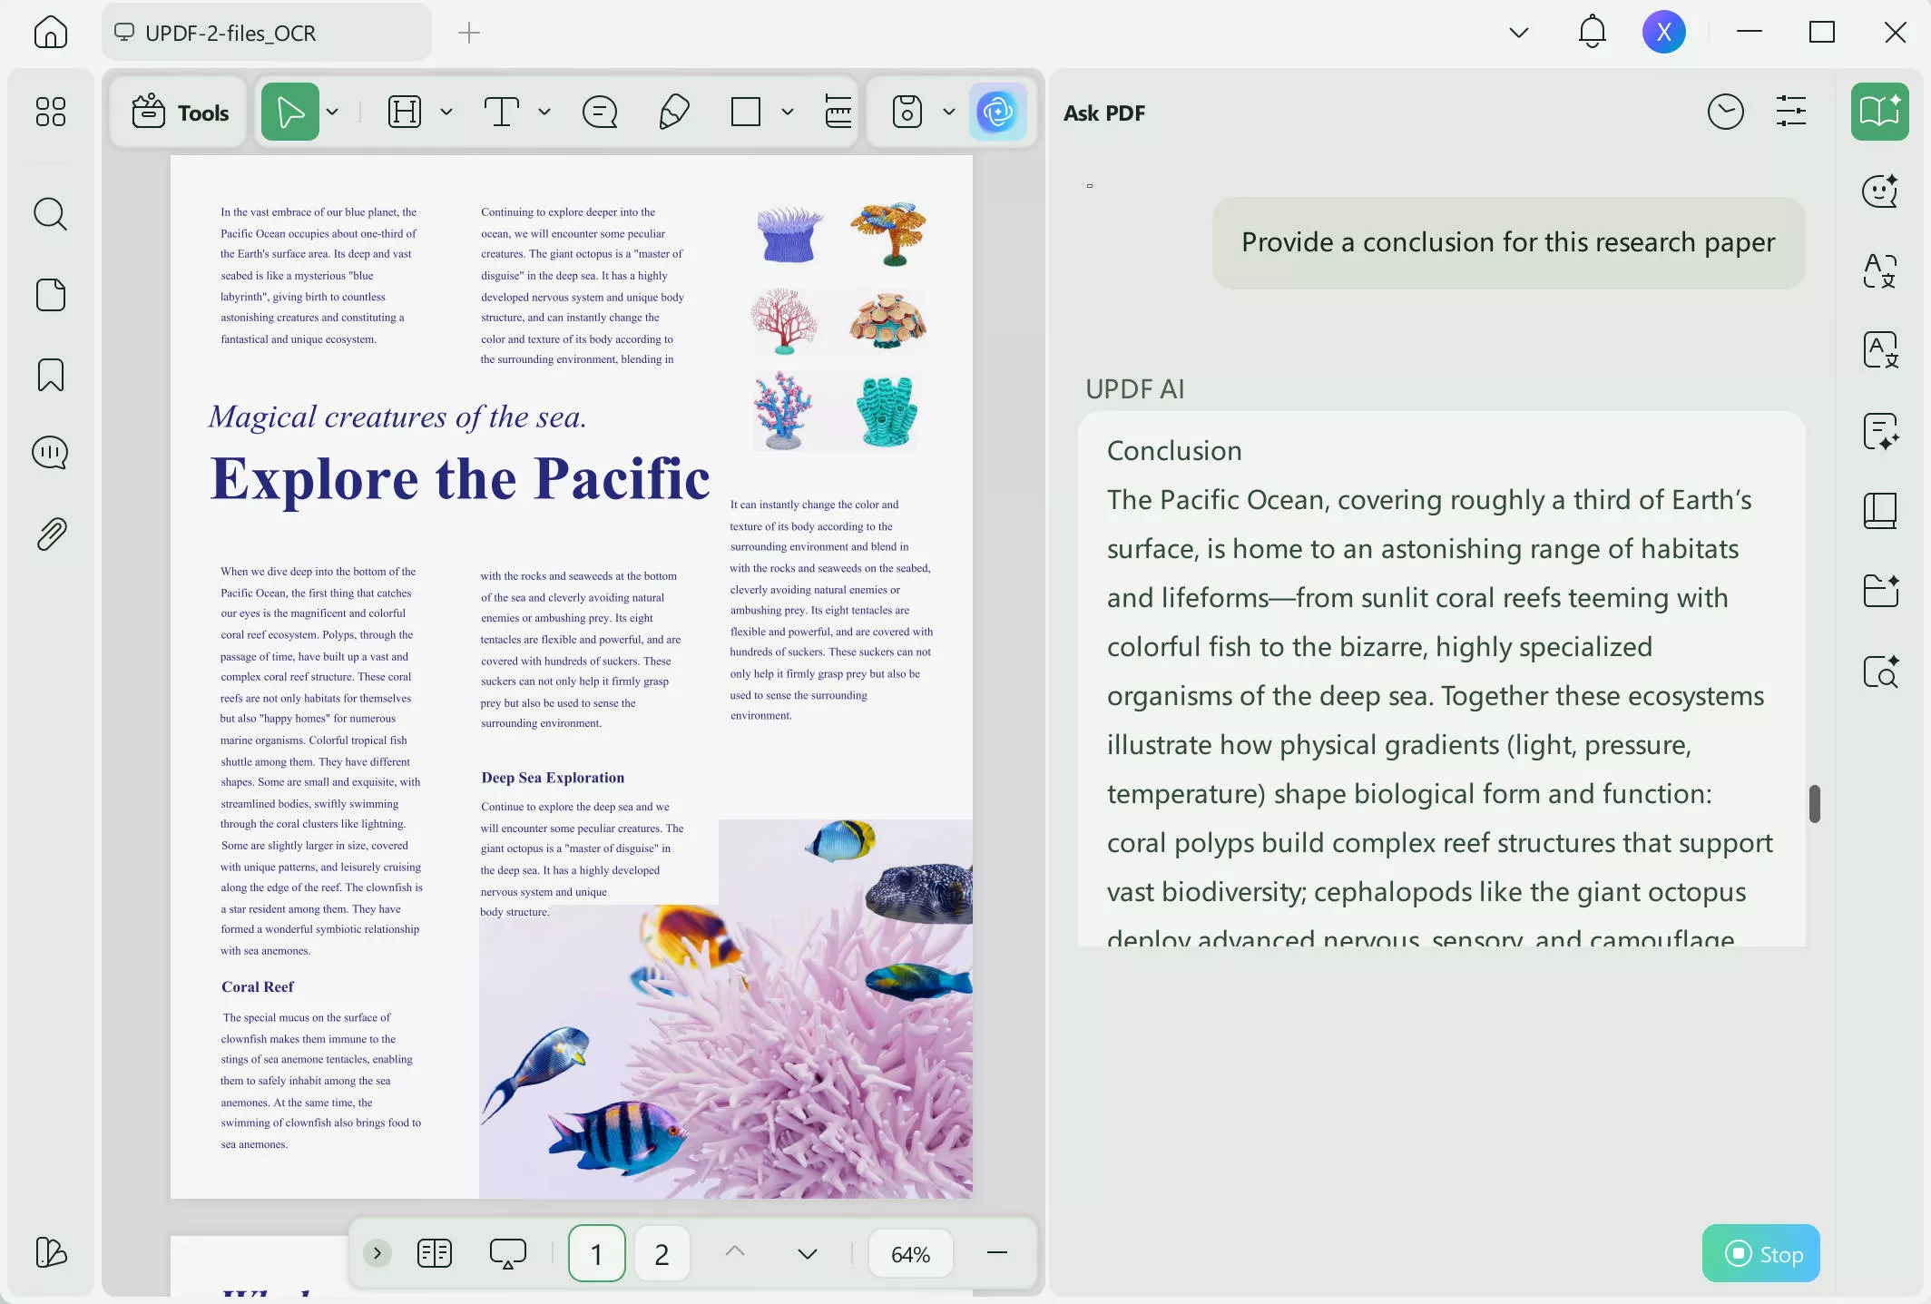The width and height of the screenshot is (1931, 1304).
Task: Toggle the Ask PDF book mode button
Action: [x=1879, y=113]
